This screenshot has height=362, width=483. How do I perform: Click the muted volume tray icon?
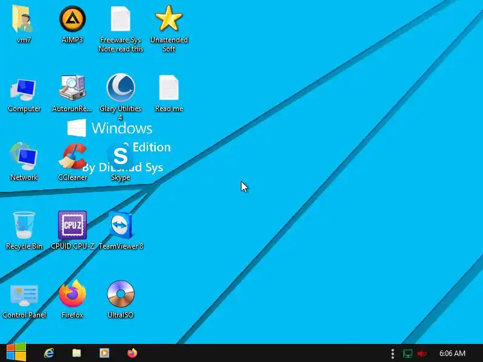click(x=421, y=354)
